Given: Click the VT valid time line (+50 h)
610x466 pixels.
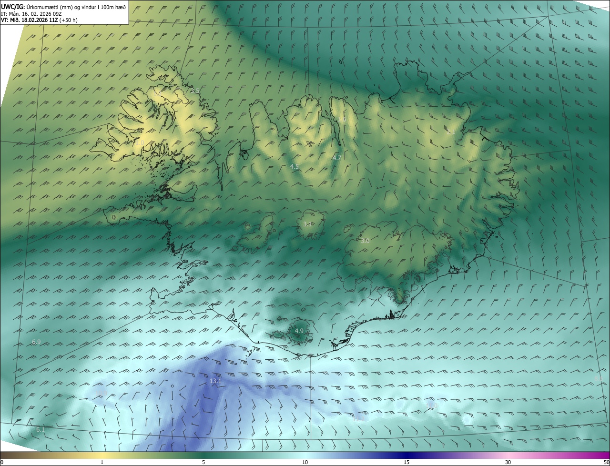Looking at the screenshot, I should pos(39,20).
